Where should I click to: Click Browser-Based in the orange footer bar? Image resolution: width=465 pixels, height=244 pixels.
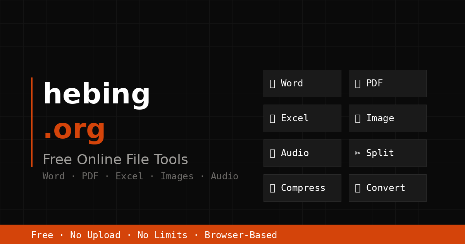click(241, 235)
